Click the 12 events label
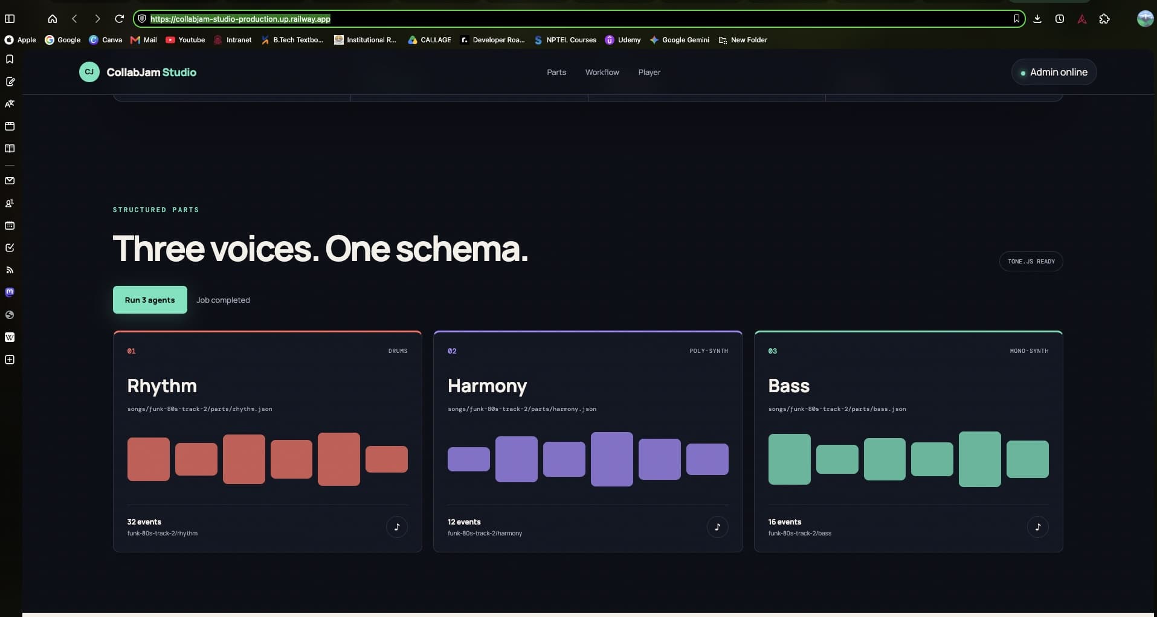 pyautogui.click(x=464, y=522)
